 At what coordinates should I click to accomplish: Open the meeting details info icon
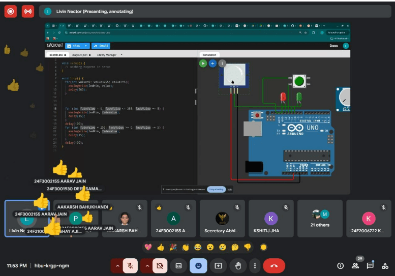340,266
